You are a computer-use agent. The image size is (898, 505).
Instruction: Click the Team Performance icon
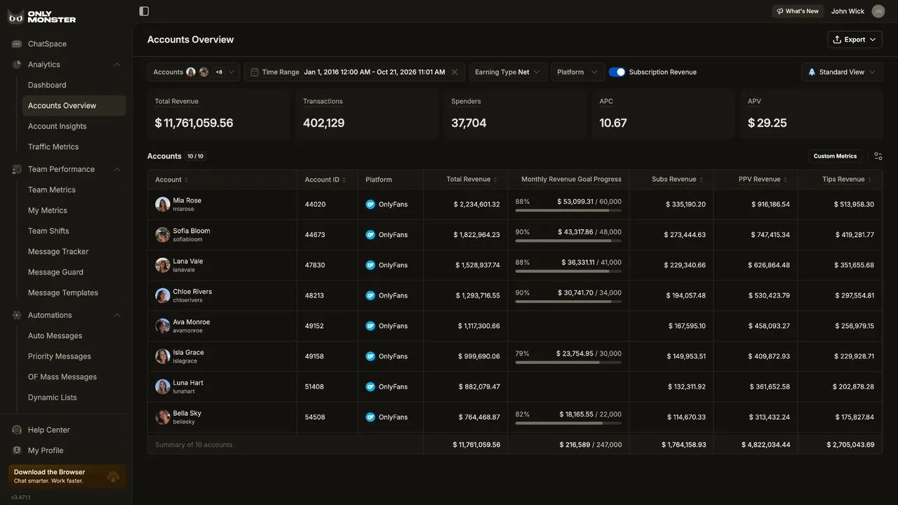17,169
